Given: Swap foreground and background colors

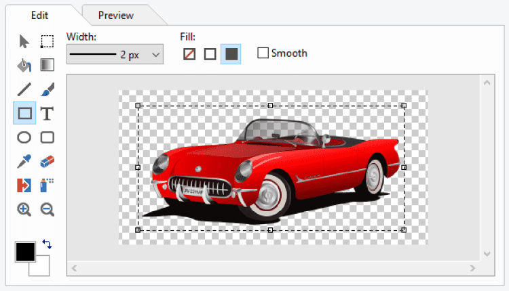Looking at the screenshot, I should click(47, 244).
